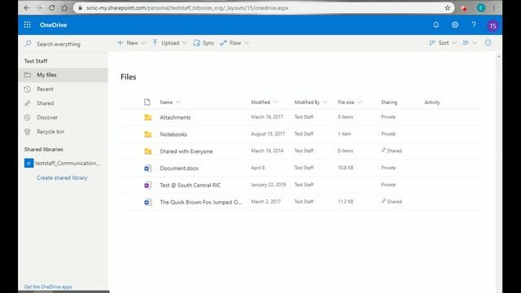The width and height of the screenshot is (521, 293).
Task: Bookmark this page with the star
Action: (448, 7)
